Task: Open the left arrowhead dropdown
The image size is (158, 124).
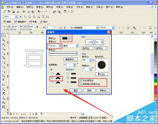Action: [92, 42]
